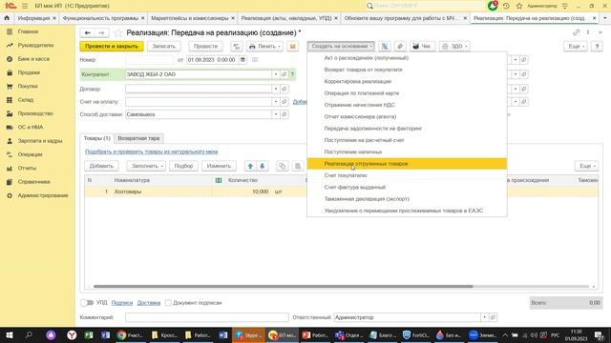This screenshot has height=343, width=611.
Task: Open the home start page icon
Action: tap(7, 18)
